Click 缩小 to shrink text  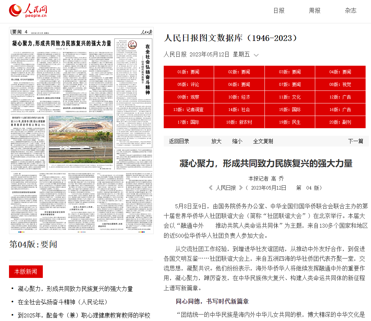pyautogui.click(x=237, y=141)
